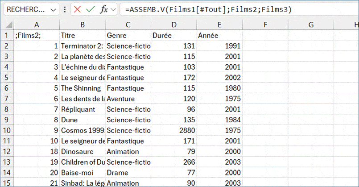Click the year value 1980
This screenshot has height=187, width=359.
219,88
